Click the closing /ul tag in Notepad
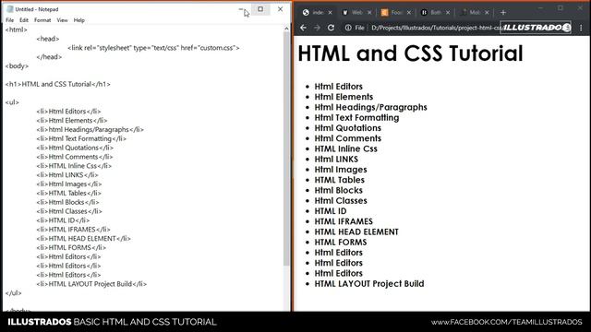Viewport: 591px width, 332px height. (14, 293)
